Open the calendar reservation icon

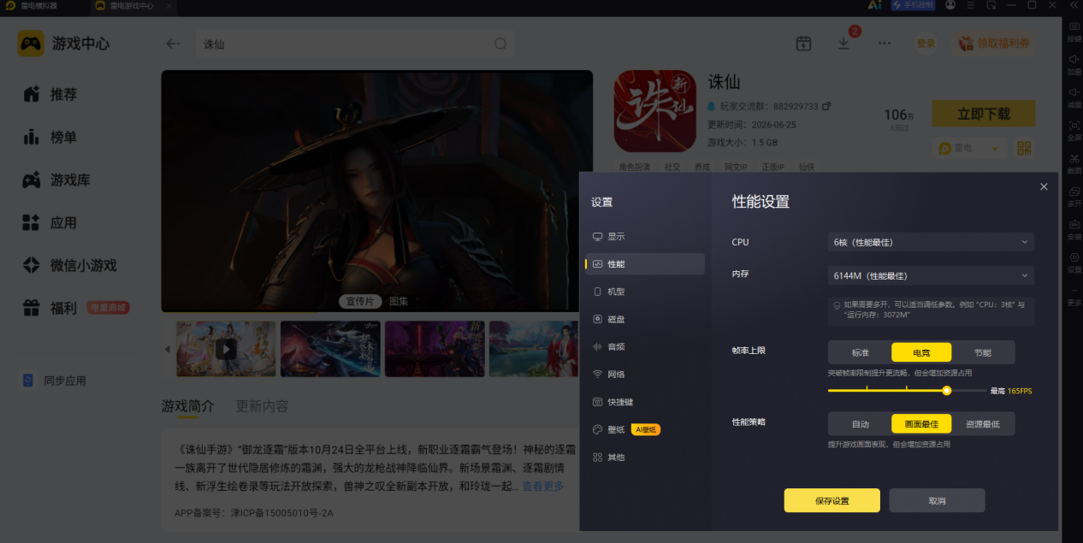tap(803, 44)
